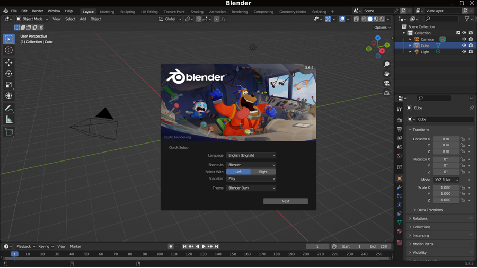Open the Texture properties tab
Viewport: 477px width, 268px height.
click(400, 243)
